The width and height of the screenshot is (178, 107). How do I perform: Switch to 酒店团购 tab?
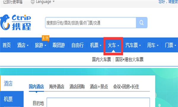click(77, 87)
